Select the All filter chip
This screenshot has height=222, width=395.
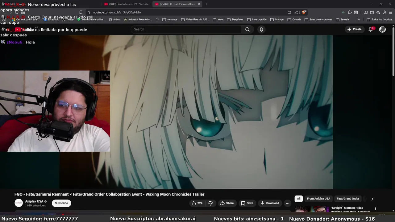pyautogui.click(x=298, y=199)
